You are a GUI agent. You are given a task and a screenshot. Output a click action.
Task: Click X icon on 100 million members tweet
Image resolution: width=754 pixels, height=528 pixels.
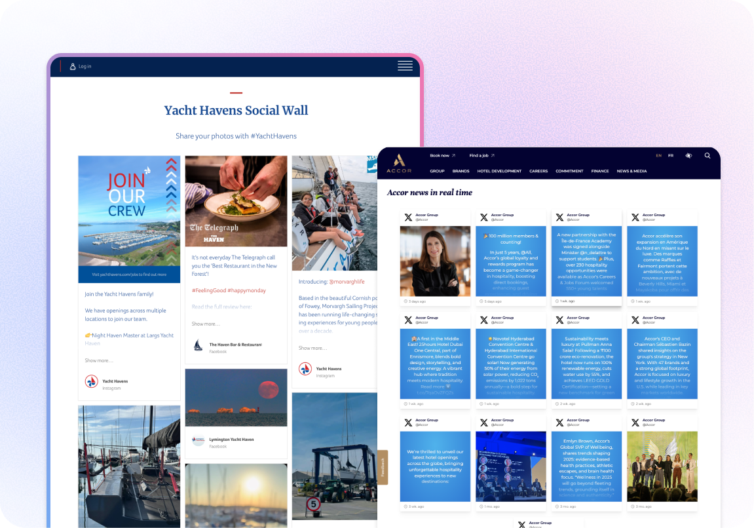[x=483, y=217]
